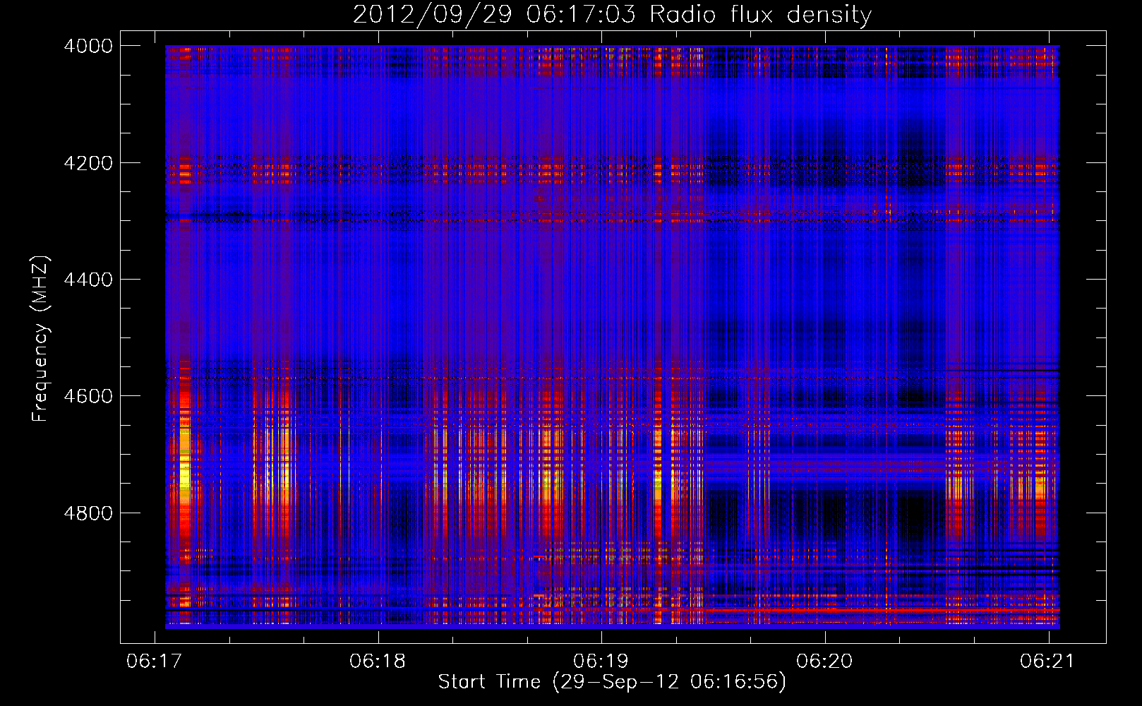This screenshot has width=1142, height=706.
Task: Click the 06:18 time tick label
Action: [x=378, y=662]
